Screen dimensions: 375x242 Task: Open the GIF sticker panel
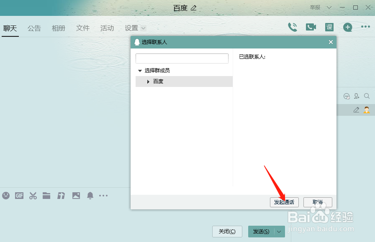click(x=19, y=196)
